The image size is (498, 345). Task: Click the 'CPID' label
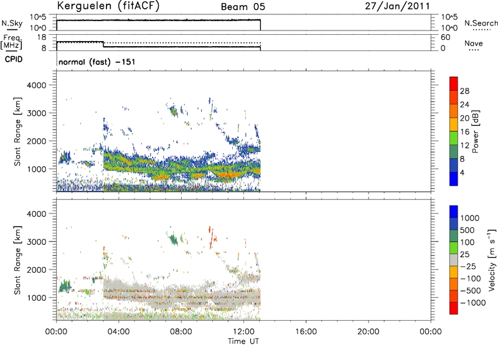[14, 59]
